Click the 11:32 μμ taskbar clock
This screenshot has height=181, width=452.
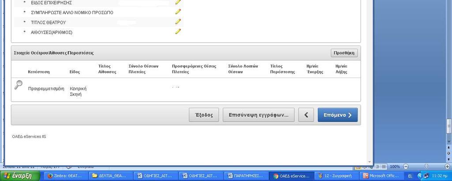(x=440, y=176)
